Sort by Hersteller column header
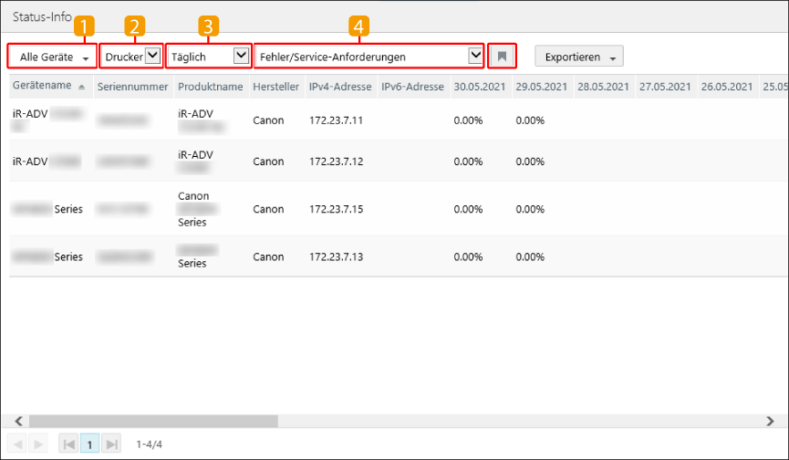This screenshot has width=789, height=460. point(275,87)
